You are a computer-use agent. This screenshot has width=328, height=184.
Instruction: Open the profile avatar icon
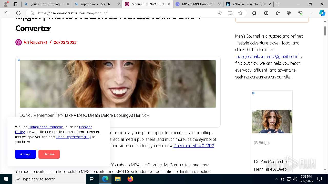pos(6,4)
